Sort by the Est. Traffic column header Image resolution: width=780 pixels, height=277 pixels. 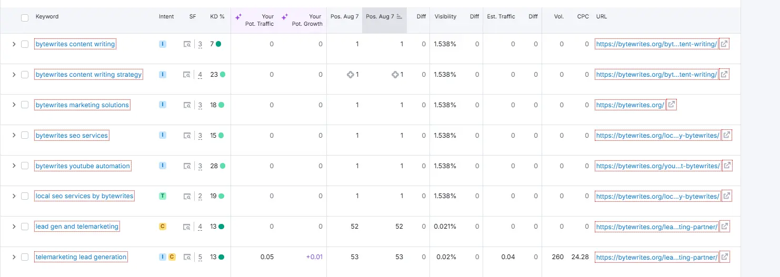pos(501,17)
